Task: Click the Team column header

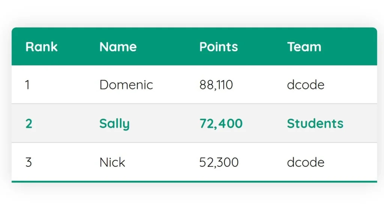Action: [x=304, y=47]
